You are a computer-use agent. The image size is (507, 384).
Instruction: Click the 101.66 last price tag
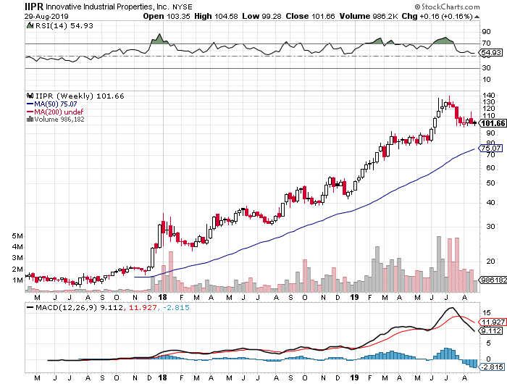(493, 123)
